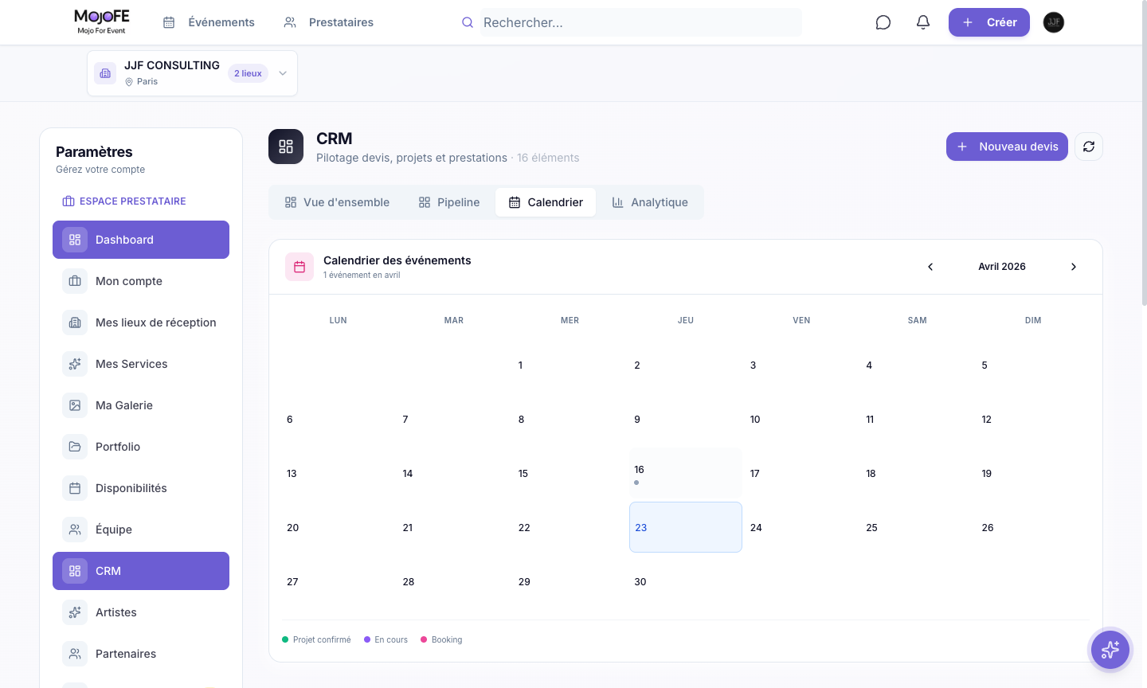Click the Nouveau devis button
This screenshot has height=688, width=1147.
(x=1007, y=147)
